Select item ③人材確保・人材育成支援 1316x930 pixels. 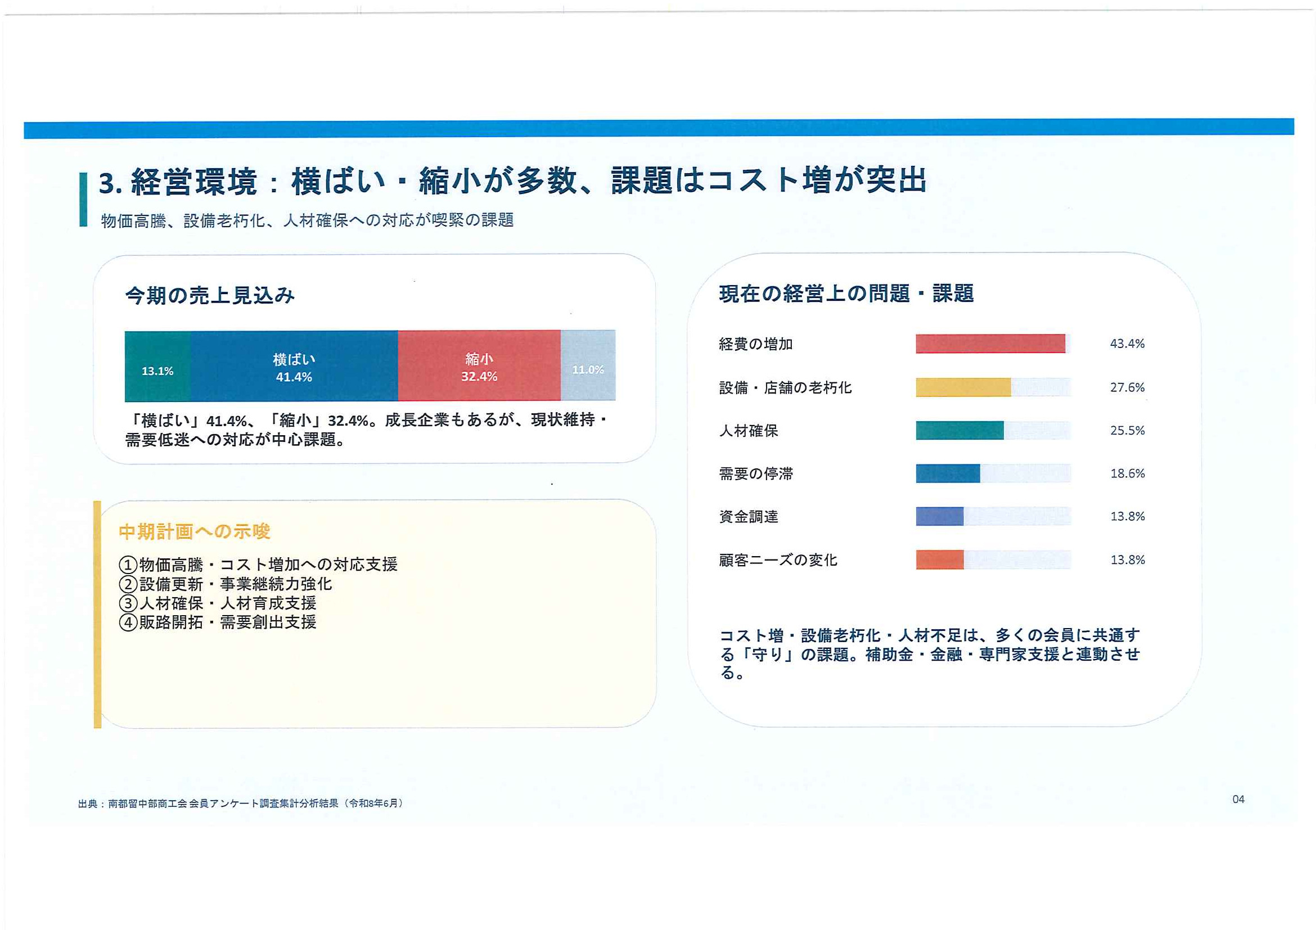pos(217,603)
